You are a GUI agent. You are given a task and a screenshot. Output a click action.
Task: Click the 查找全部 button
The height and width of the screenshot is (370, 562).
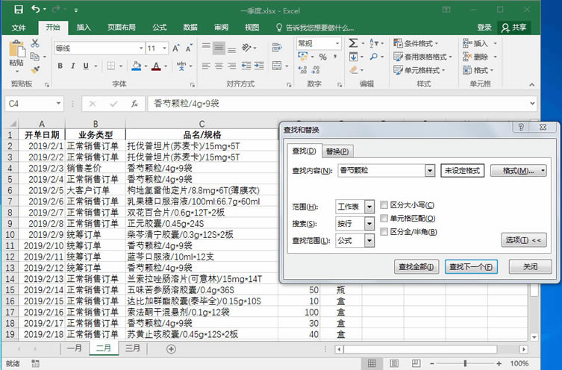416,266
